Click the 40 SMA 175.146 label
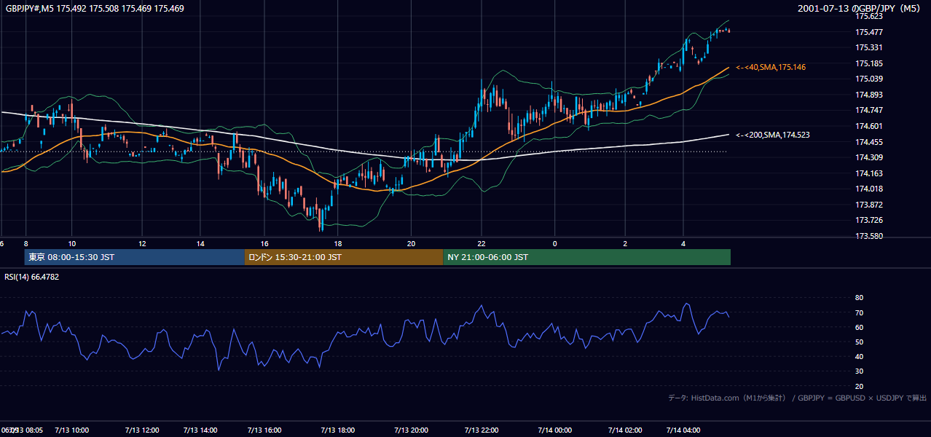 (771, 67)
